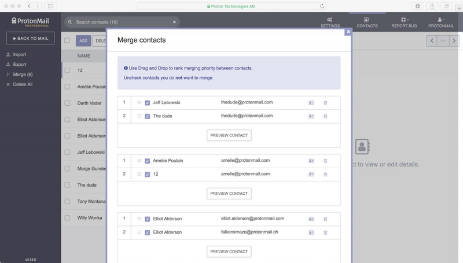Image resolution: width=463 pixels, height=263 pixels.
Task: Grab drag handle of elliot.alderson@protonmail.com row
Action: pyautogui.click(x=139, y=218)
